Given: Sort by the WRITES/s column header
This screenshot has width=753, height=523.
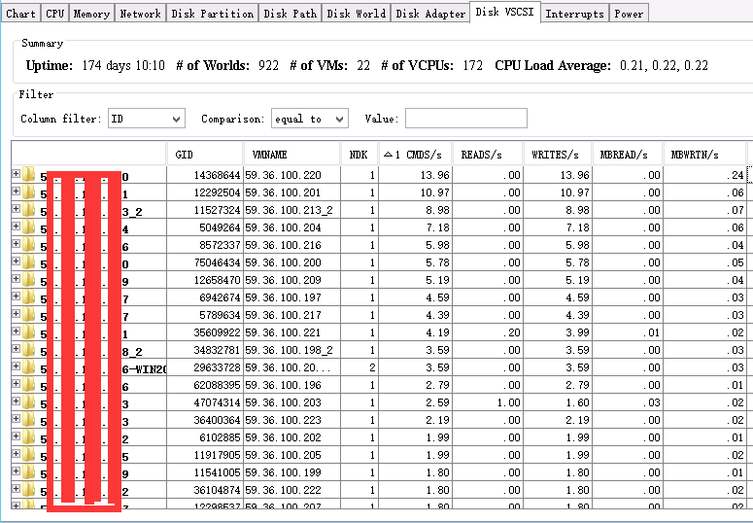Looking at the screenshot, I should tap(558, 155).
